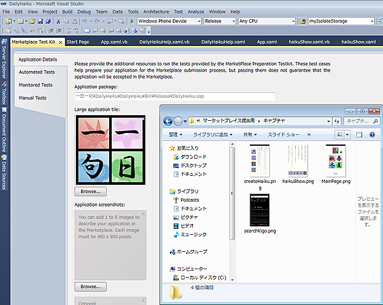Click the Start Debugging play icon
This screenshot has height=305, width=383.
132,21
